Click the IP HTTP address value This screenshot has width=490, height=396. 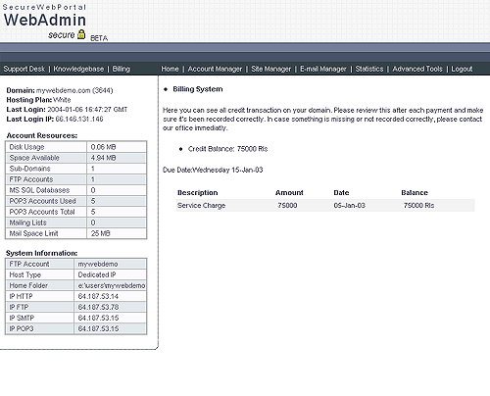click(x=98, y=296)
